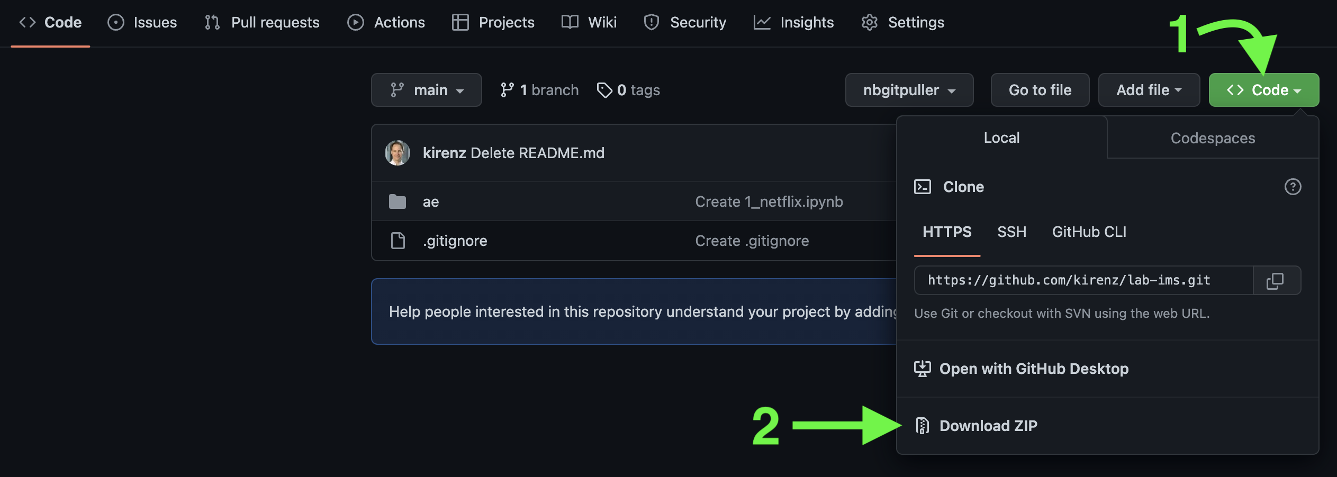Open the Create 1_netflix.ipynb commit message

tap(769, 201)
